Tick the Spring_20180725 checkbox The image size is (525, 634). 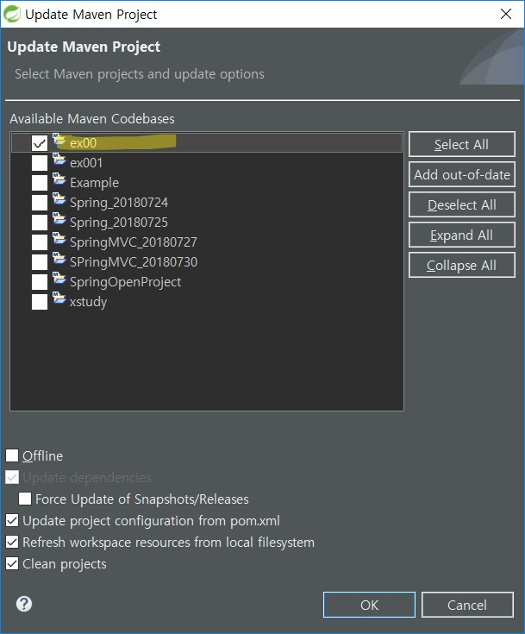(40, 223)
